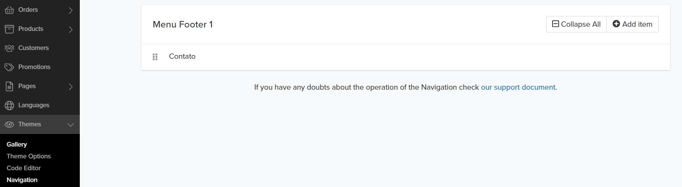The width and height of the screenshot is (682, 187).
Task: Select the Contato menu item row
Action: click(x=406, y=57)
